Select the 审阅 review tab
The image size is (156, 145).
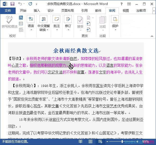point(112,11)
